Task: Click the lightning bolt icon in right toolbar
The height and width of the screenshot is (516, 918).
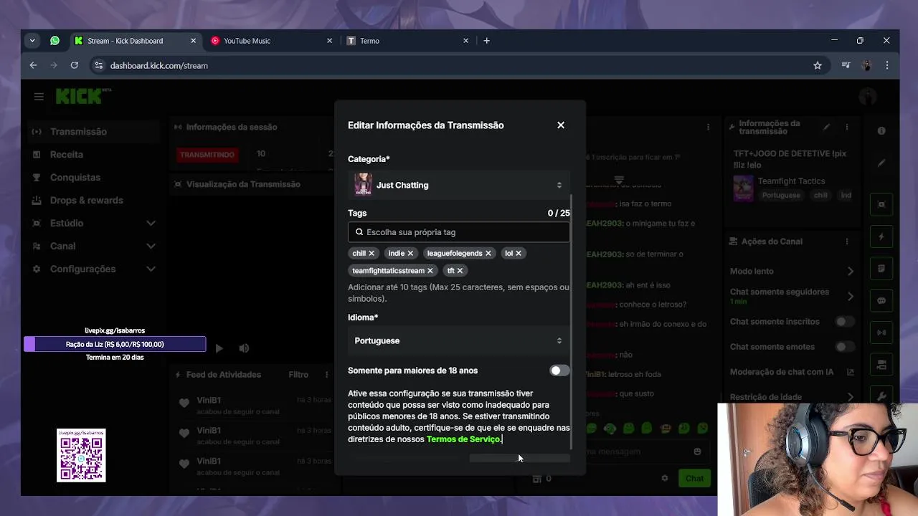Action: (x=881, y=236)
